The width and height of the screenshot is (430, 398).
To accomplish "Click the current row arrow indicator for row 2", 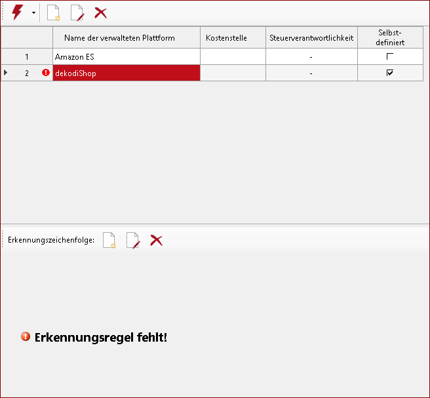I will (5, 73).
